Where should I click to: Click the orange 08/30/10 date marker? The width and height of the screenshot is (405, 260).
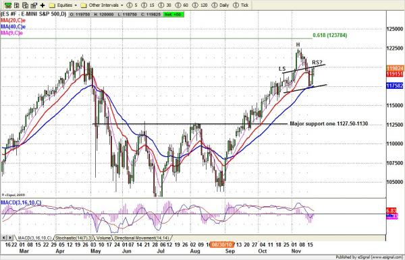[222, 245]
